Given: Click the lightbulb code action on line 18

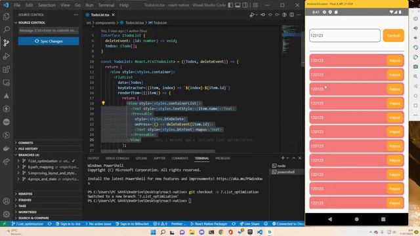Looking at the screenshot, I should pyautogui.click(x=103, y=103).
